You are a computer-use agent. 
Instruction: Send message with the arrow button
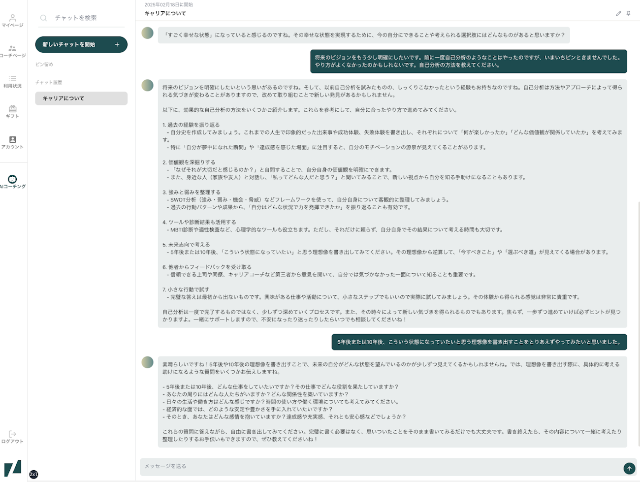629,468
